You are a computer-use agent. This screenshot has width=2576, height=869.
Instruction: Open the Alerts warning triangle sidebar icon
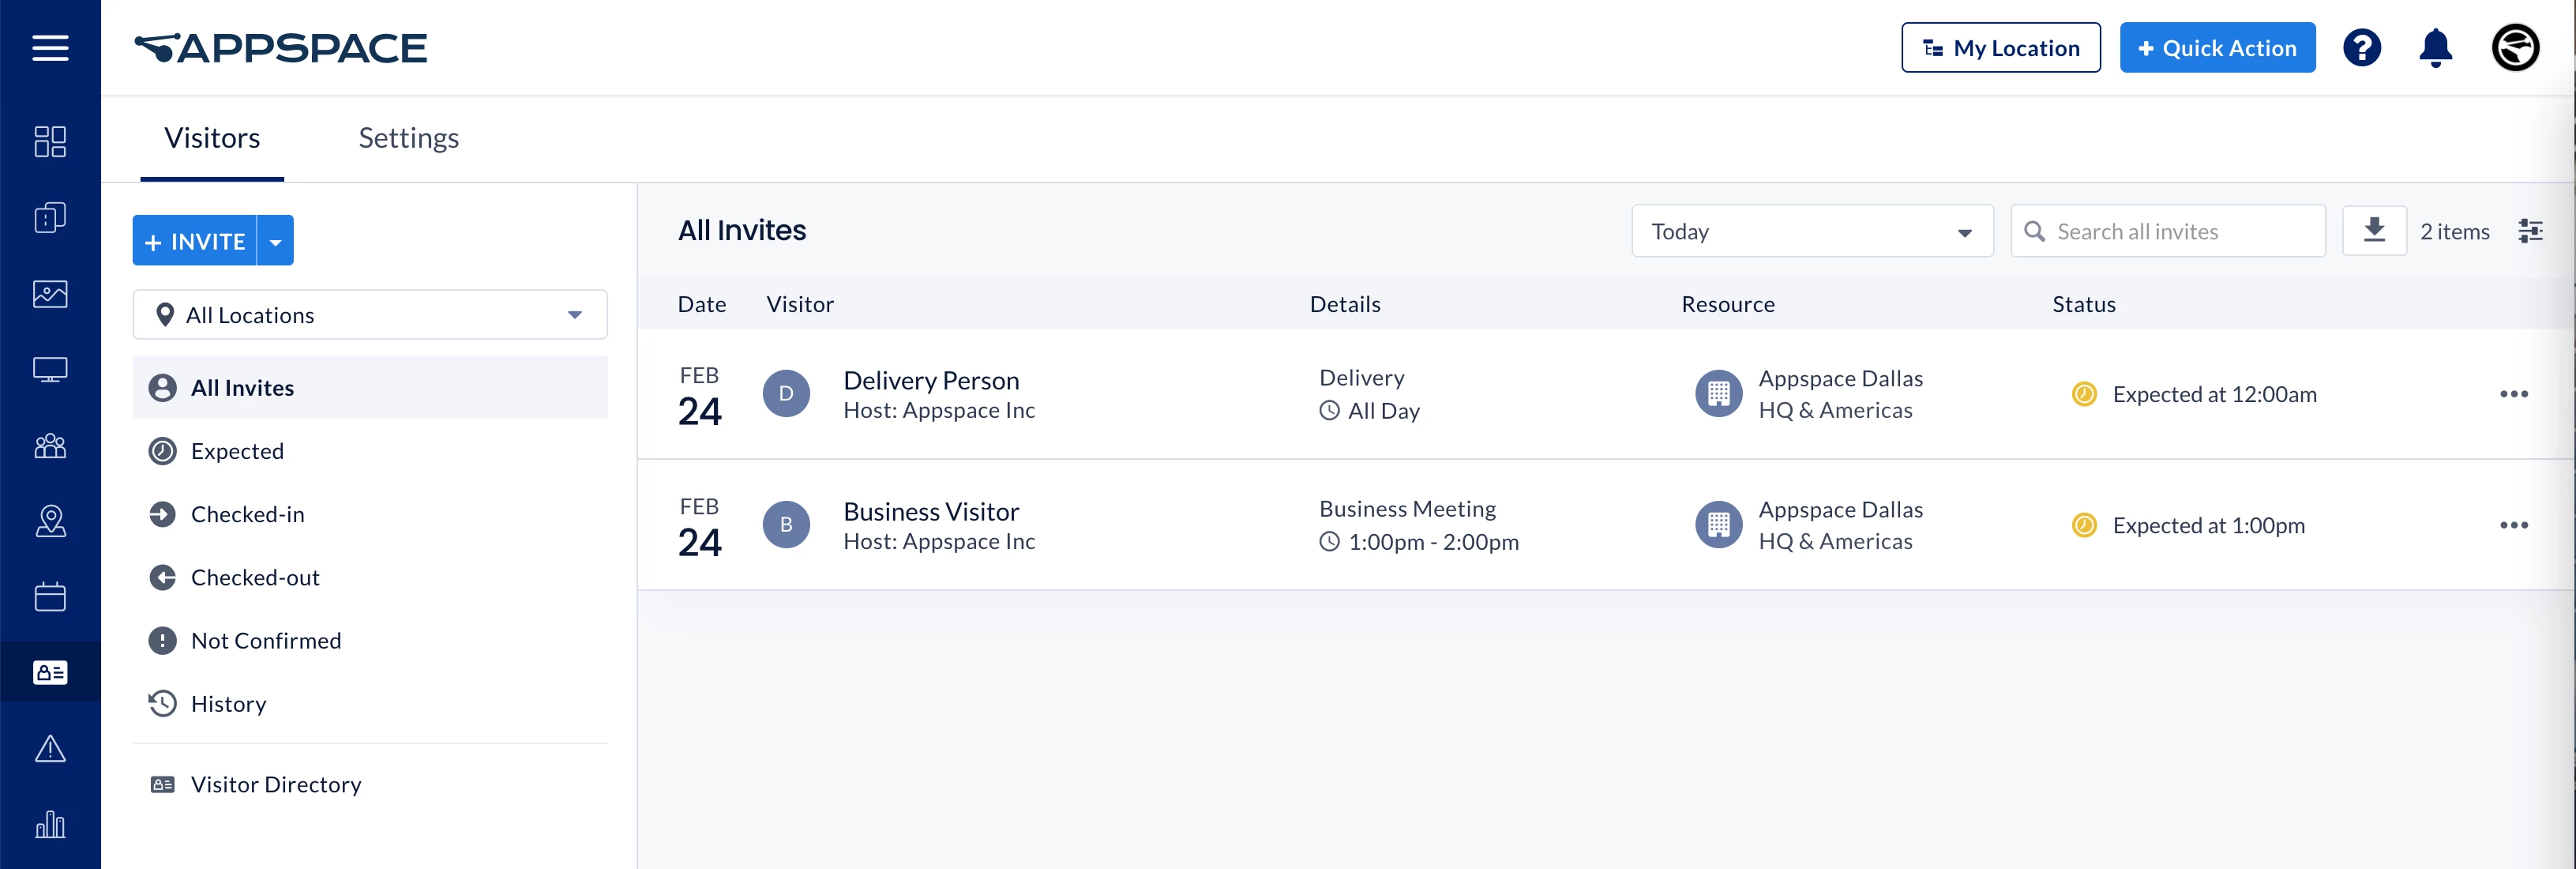50,749
